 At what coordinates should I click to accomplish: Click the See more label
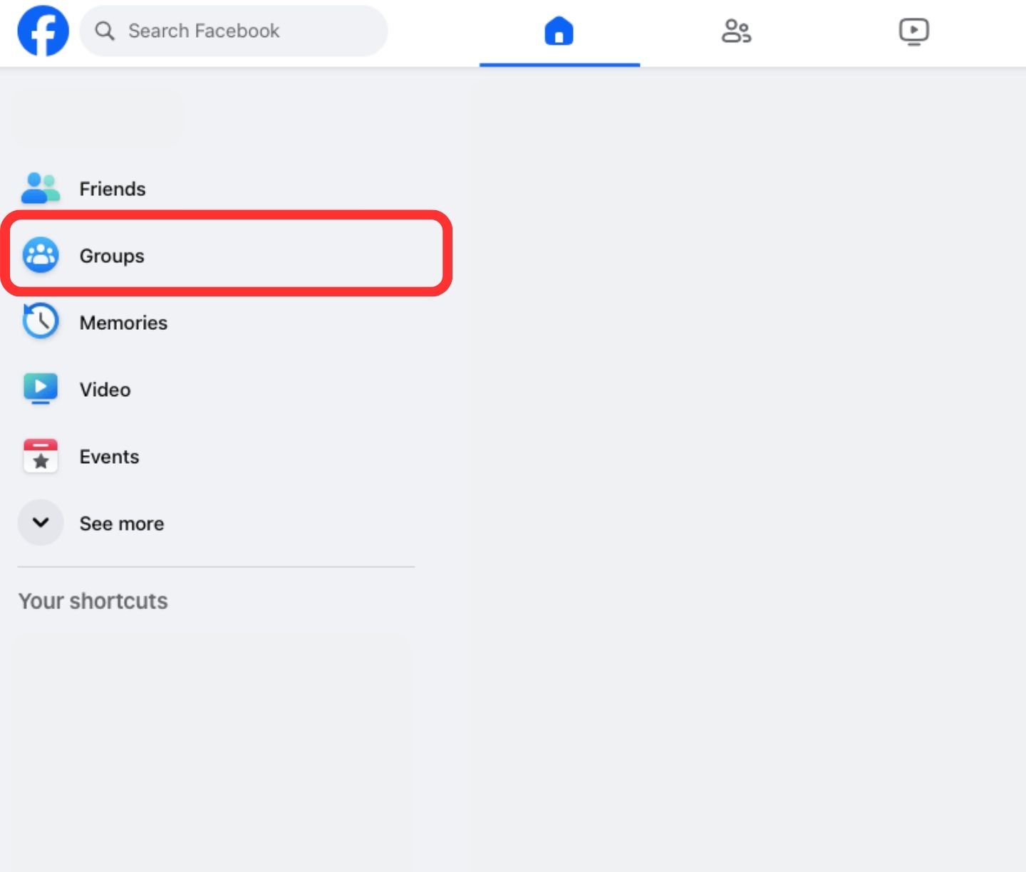(x=122, y=524)
